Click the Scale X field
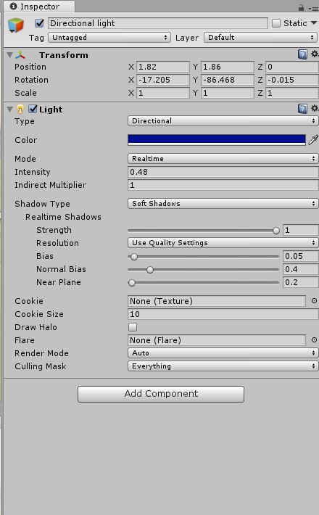The height and width of the screenshot is (515, 319). click(x=163, y=93)
